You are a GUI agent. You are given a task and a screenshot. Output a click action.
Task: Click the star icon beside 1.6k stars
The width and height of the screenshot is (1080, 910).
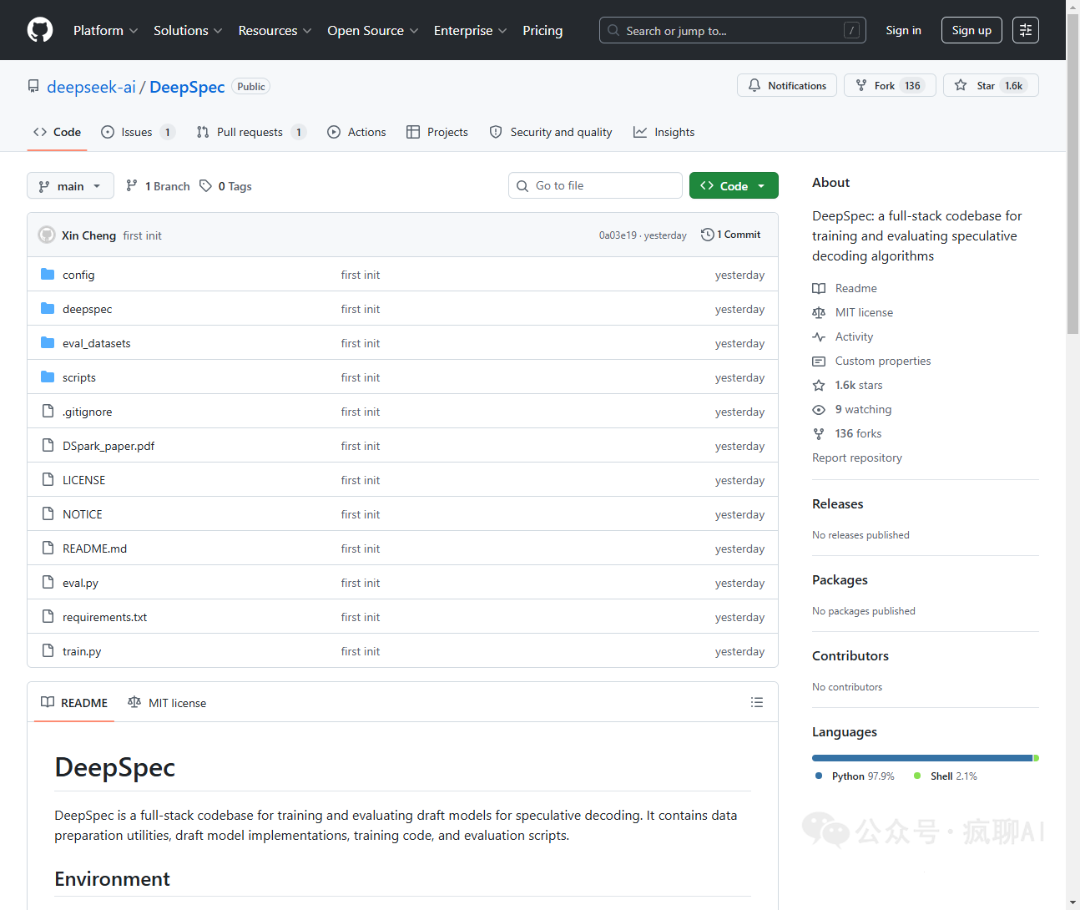coord(819,385)
